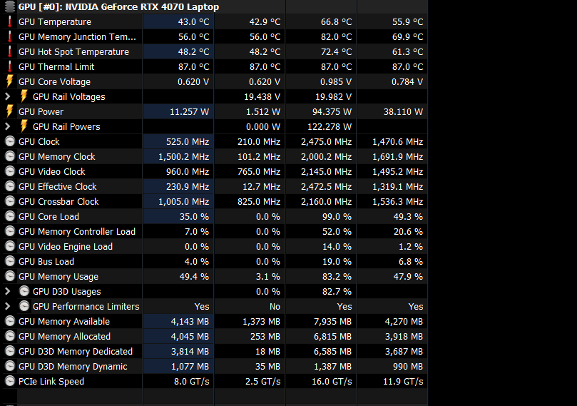Click the 66.8 °C maximum GPU Temperature value
Screen dimensions: 577x406
point(337,21)
